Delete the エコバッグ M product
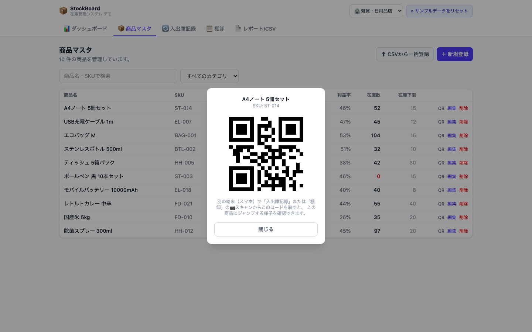 click(464, 136)
